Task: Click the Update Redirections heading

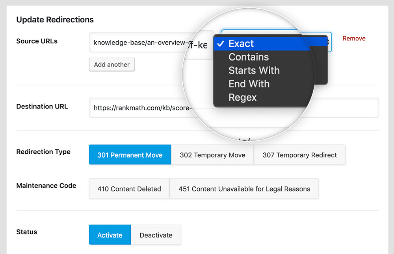Action: pos(55,20)
